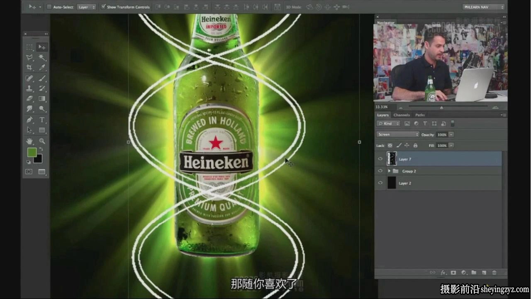Screen dimensions: 531x299
Task: Click the Add layer style fx icon
Action: 443,273
